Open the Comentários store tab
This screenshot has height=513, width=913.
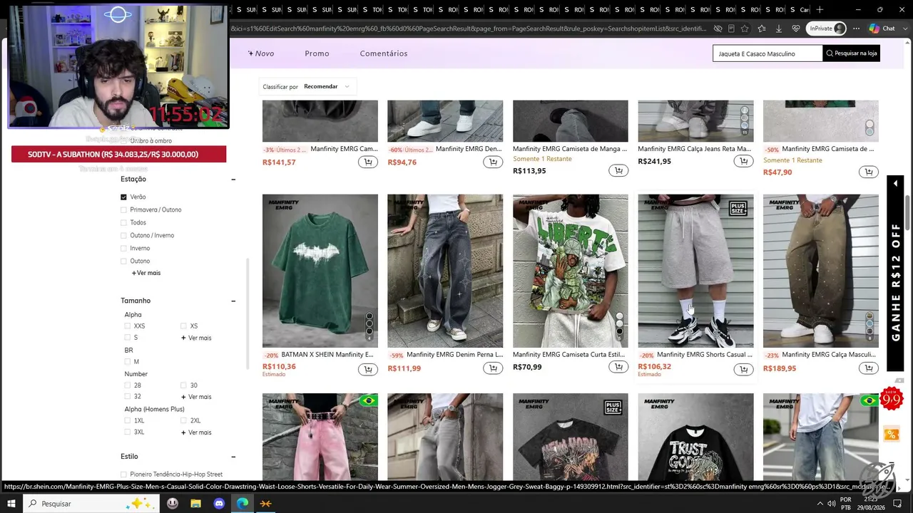pos(384,53)
